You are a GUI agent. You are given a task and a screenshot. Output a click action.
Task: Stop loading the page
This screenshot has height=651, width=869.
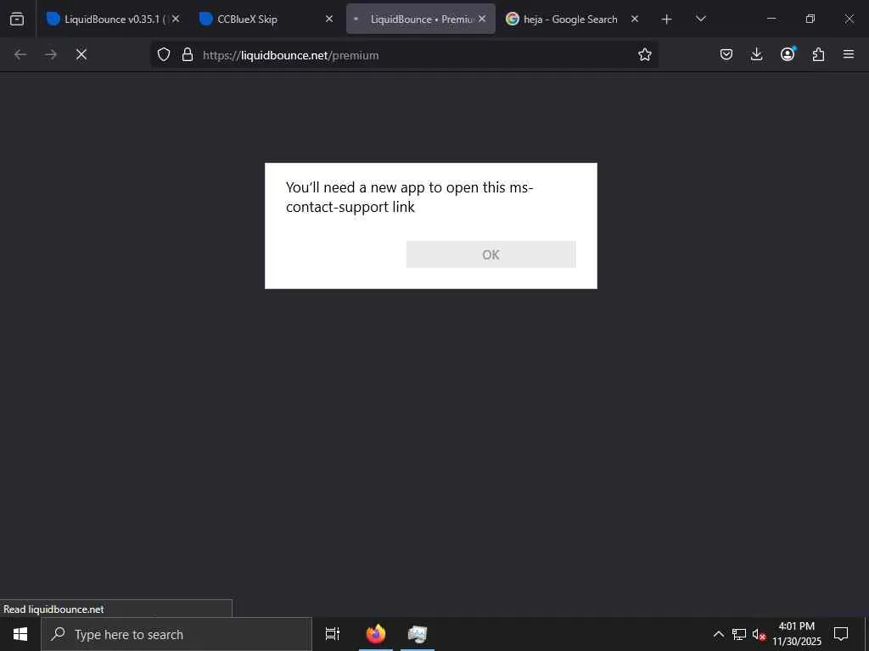click(81, 54)
